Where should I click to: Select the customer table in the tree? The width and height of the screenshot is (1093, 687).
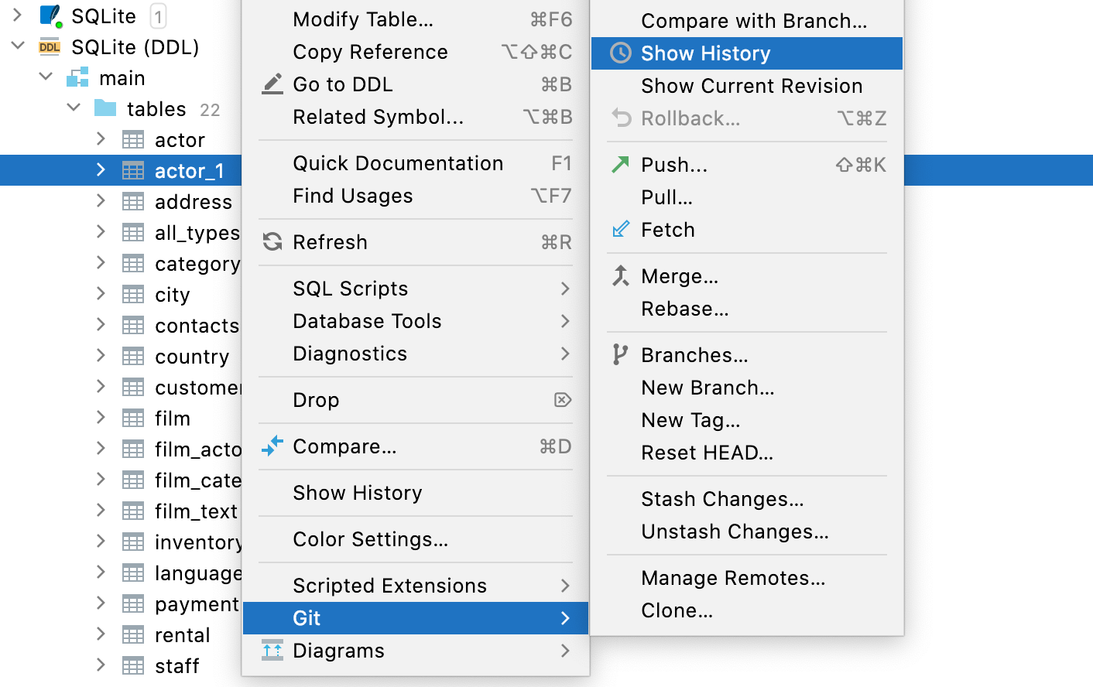click(186, 387)
